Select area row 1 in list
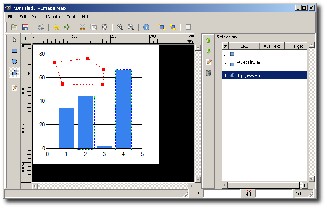The image size is (326, 208). [x=265, y=54]
